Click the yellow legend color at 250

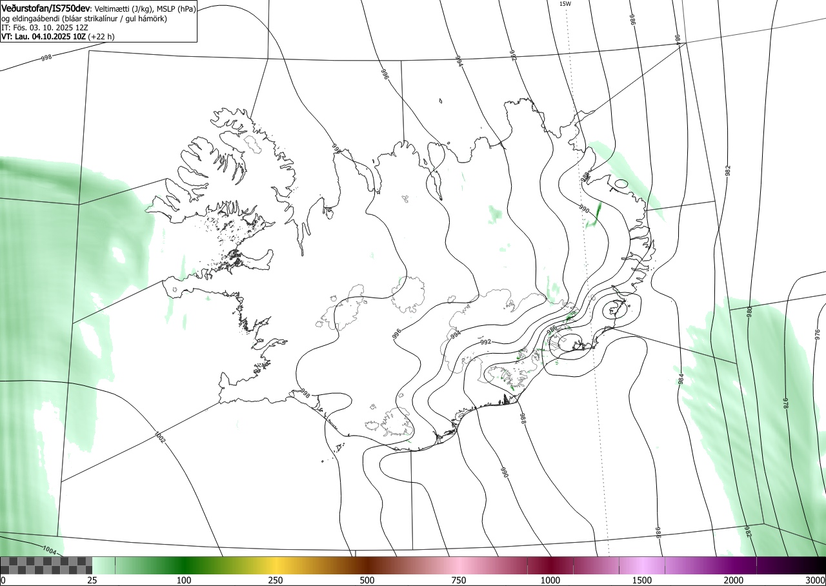coord(276,565)
